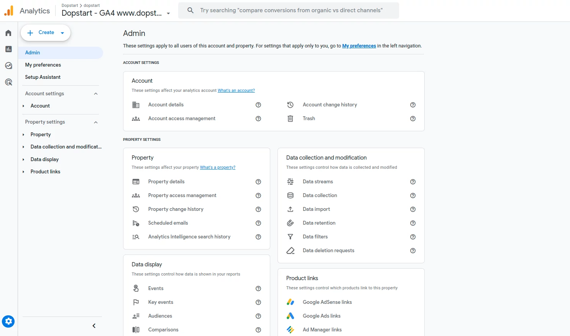Screen dimensions: 570x336
Task: Collapse the sidebar navigation arrow
Action: coord(94,326)
